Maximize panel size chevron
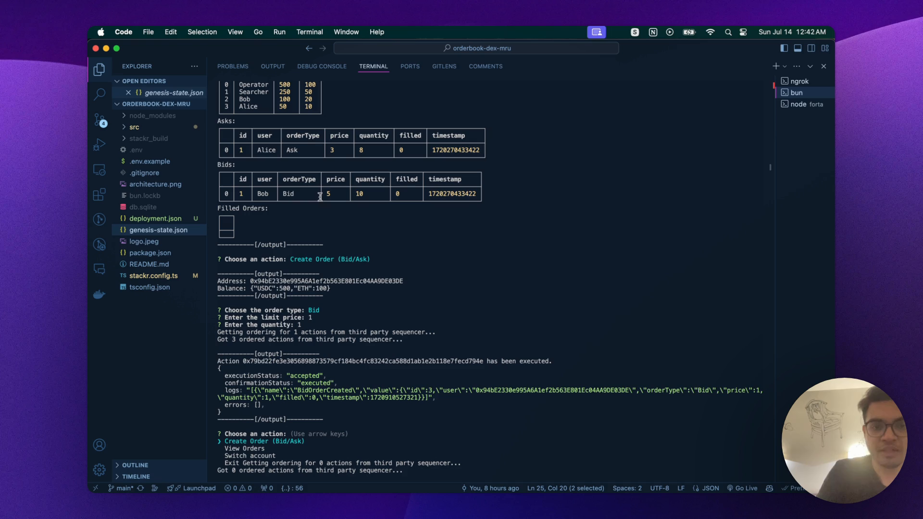The height and width of the screenshot is (519, 923). pyautogui.click(x=810, y=66)
